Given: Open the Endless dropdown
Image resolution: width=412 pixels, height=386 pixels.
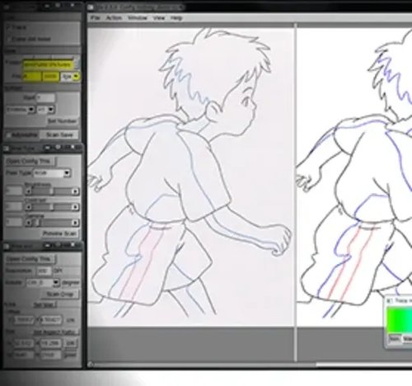Looking at the screenshot, I should pyautogui.click(x=20, y=110).
